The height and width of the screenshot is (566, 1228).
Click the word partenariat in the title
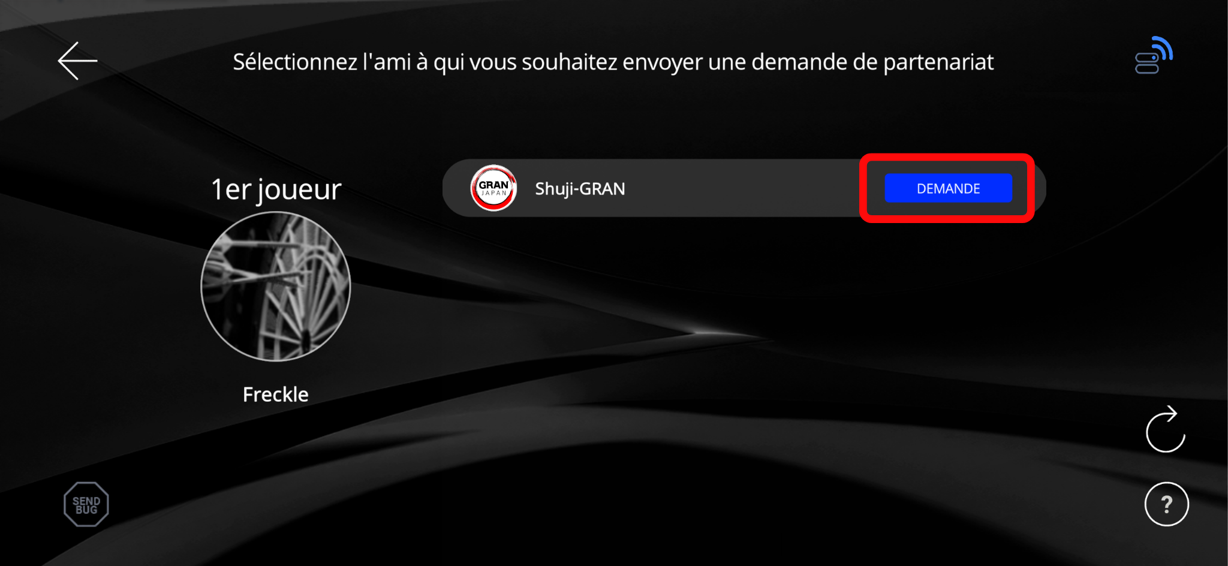(x=938, y=62)
